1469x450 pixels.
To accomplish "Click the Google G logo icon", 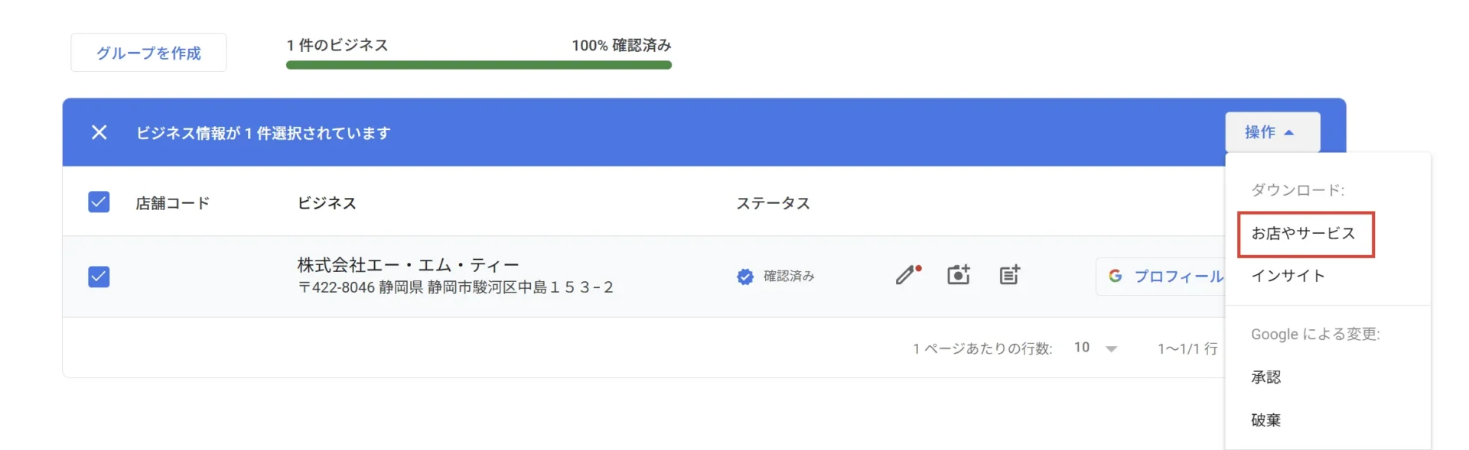I will [x=1116, y=276].
